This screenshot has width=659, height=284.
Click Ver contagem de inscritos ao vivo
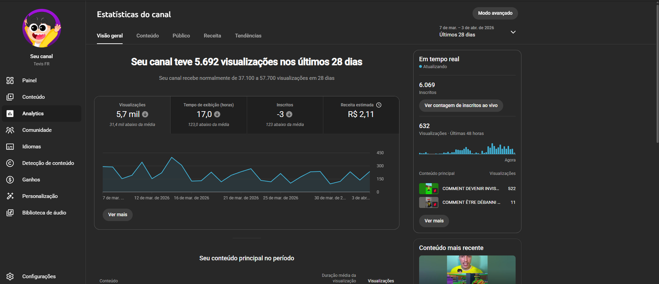point(461,105)
